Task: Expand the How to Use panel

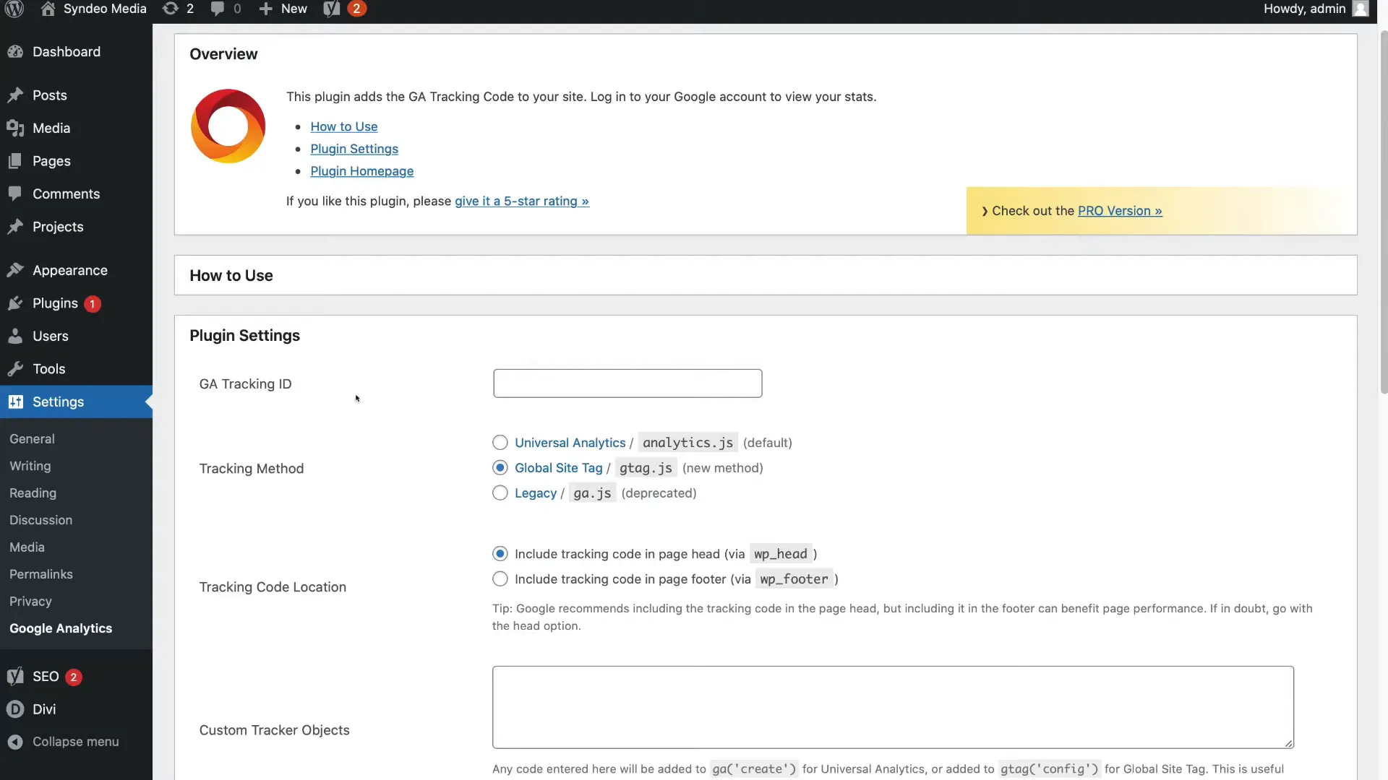Action: pos(766,275)
